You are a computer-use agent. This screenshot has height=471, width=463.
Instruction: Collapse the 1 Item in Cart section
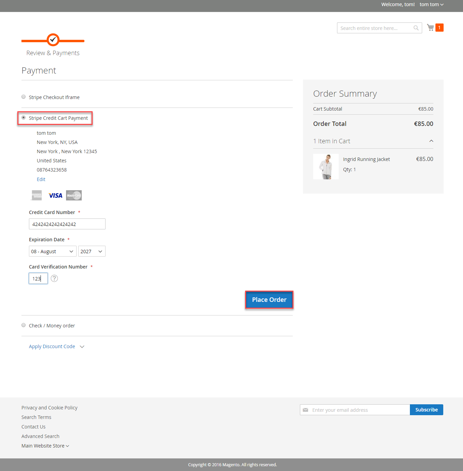(431, 141)
